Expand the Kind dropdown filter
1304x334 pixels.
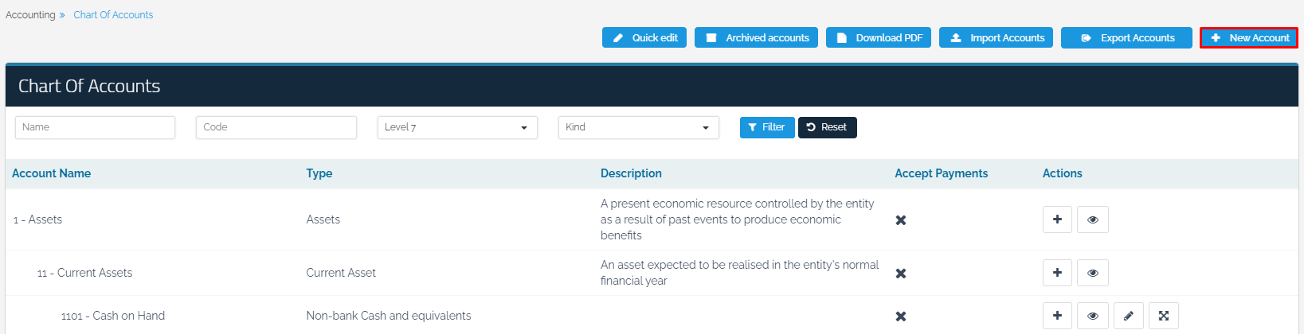point(638,127)
